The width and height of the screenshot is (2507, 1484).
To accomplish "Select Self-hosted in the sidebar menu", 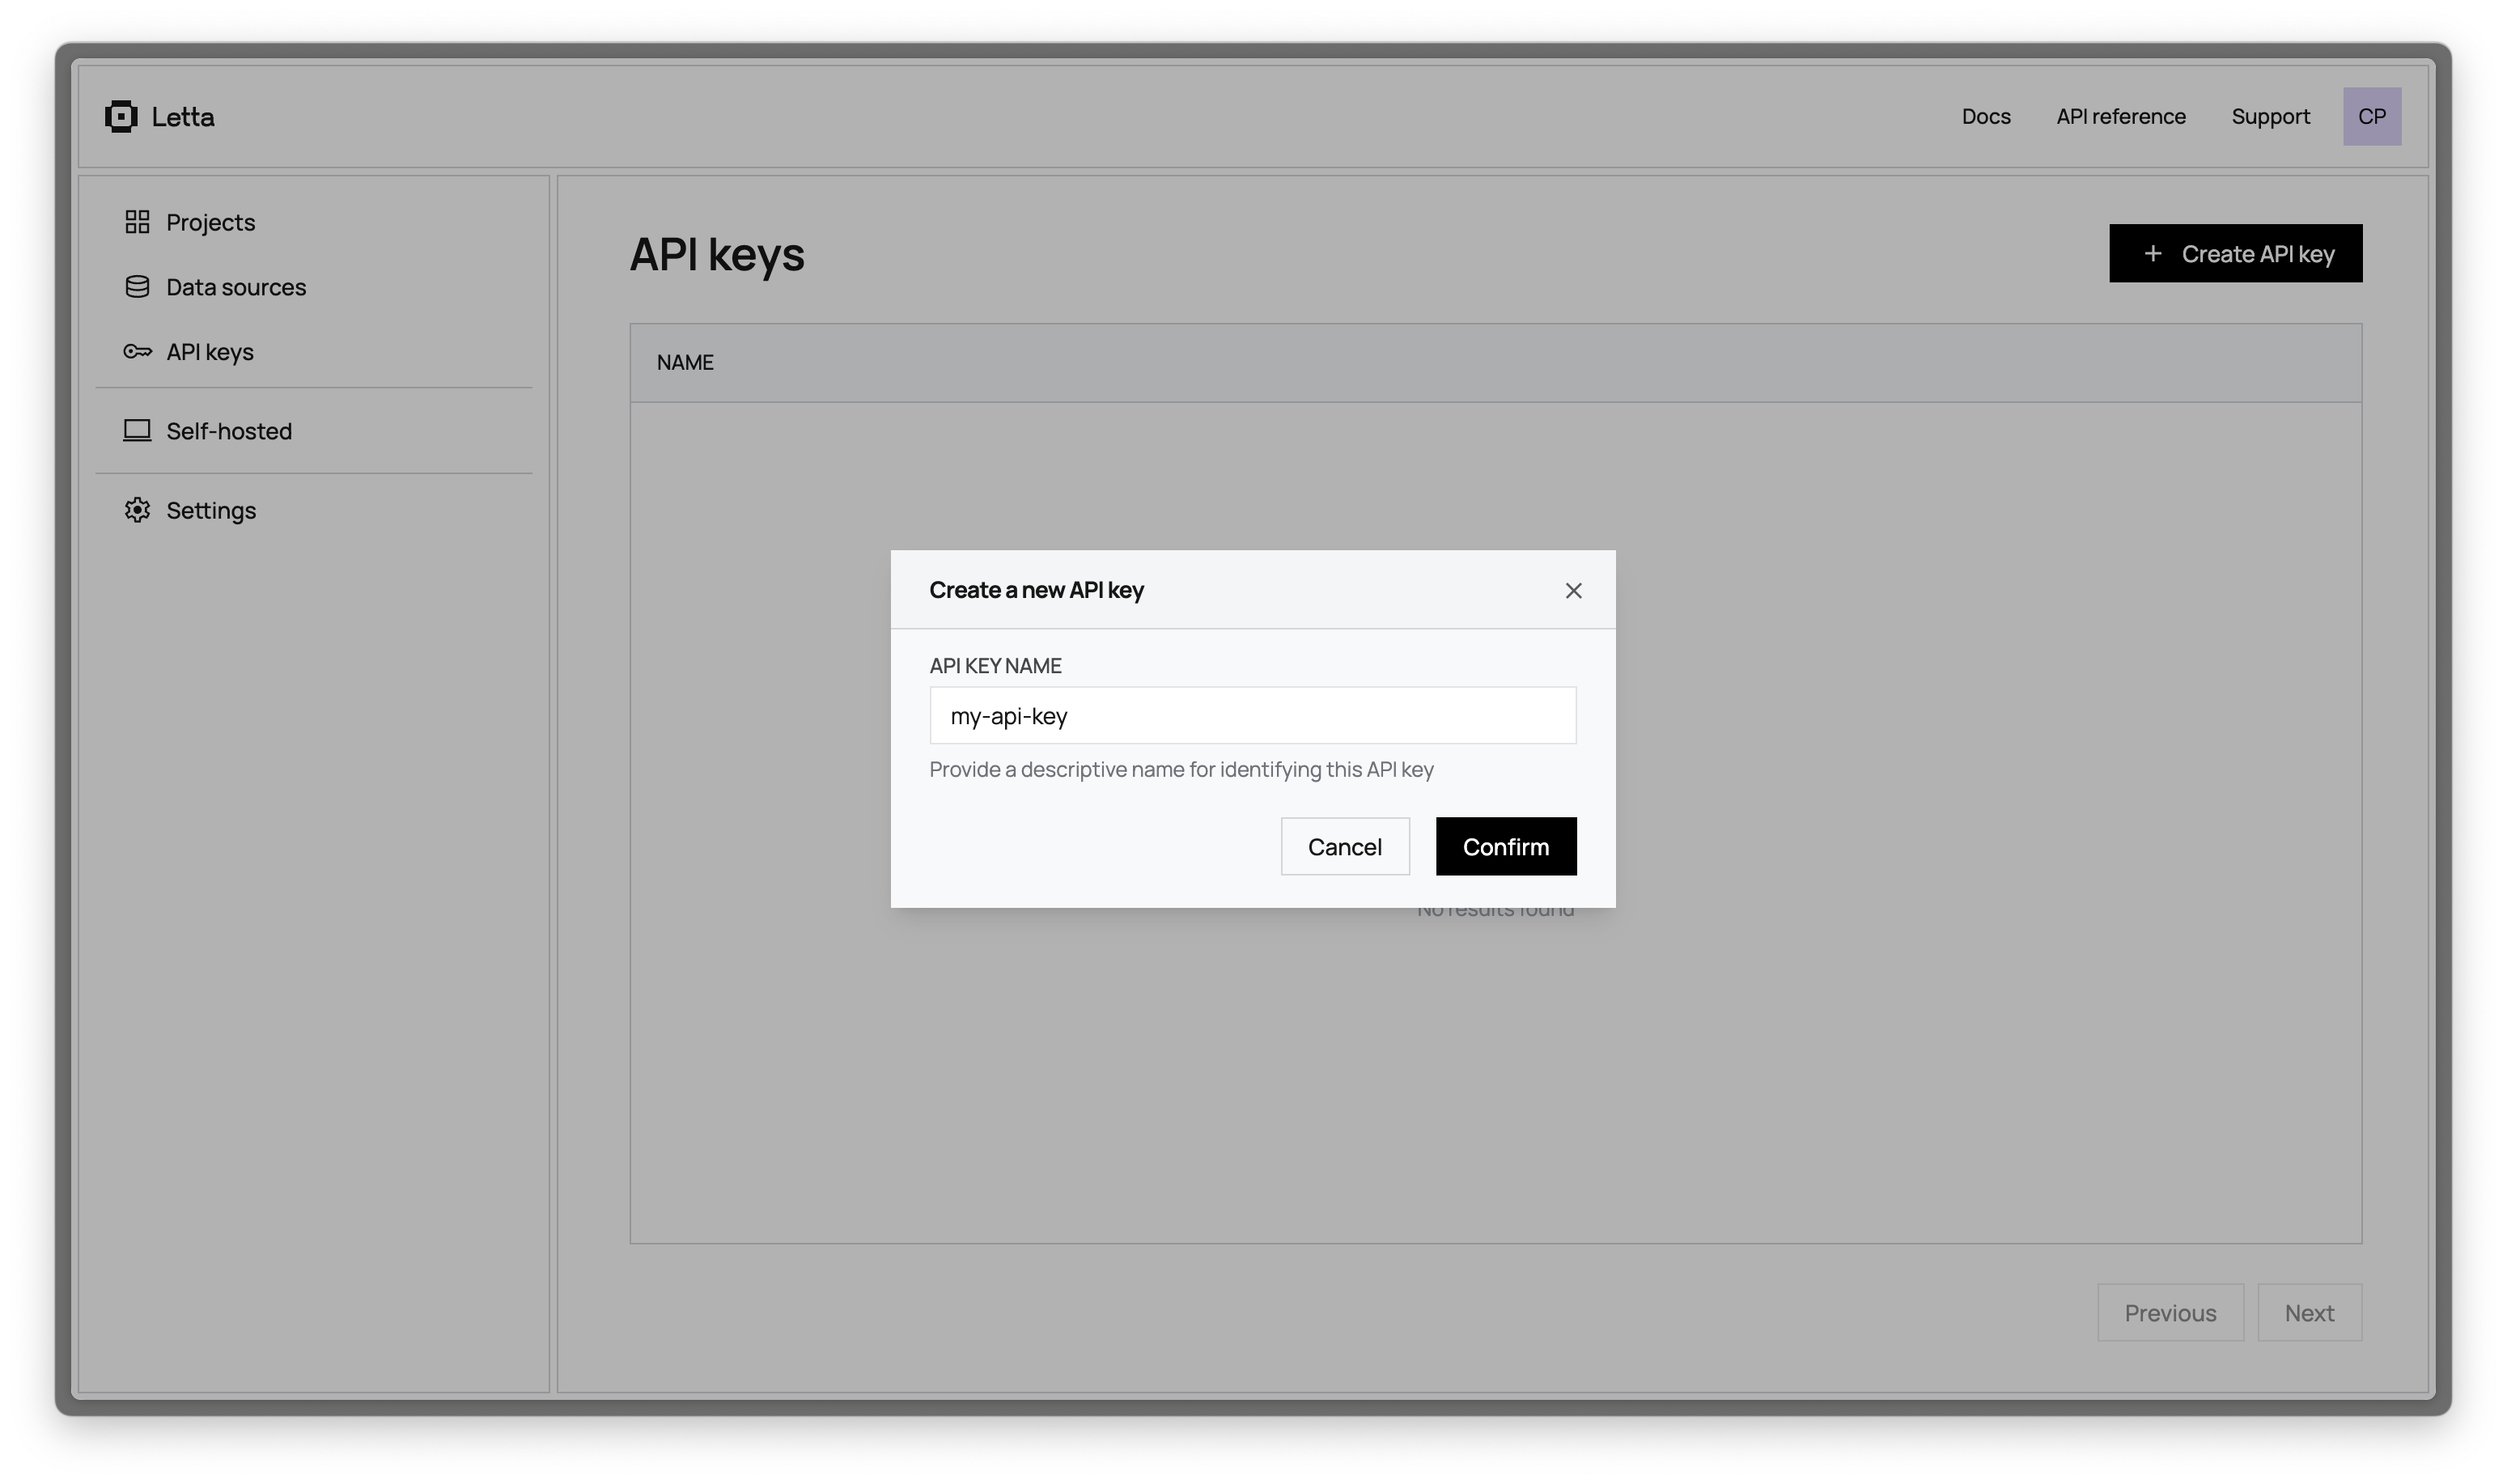I will 228,430.
